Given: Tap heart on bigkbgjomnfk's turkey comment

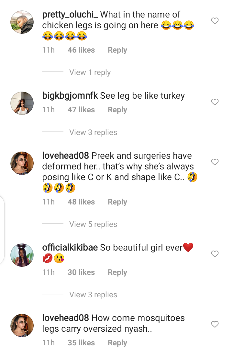Looking at the screenshot, I should [215, 102].
